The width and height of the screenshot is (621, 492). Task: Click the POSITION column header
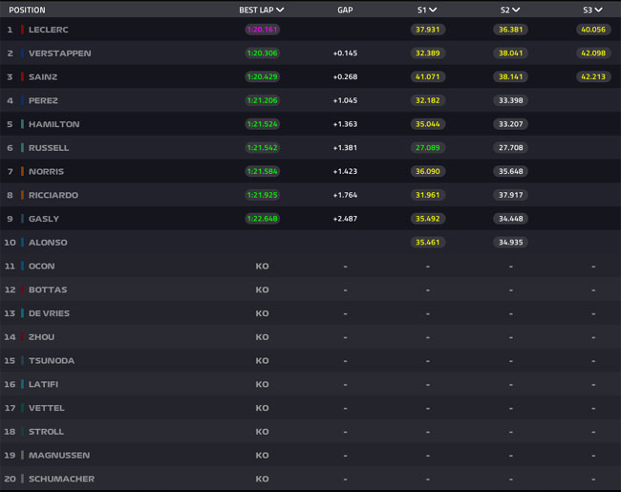click(27, 10)
